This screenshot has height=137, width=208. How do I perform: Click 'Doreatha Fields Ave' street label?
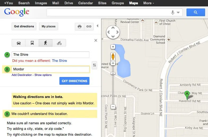click(135, 40)
